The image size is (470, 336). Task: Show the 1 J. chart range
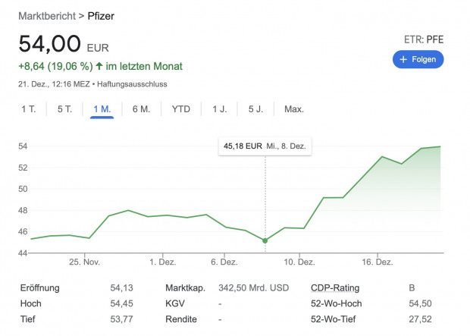219,109
